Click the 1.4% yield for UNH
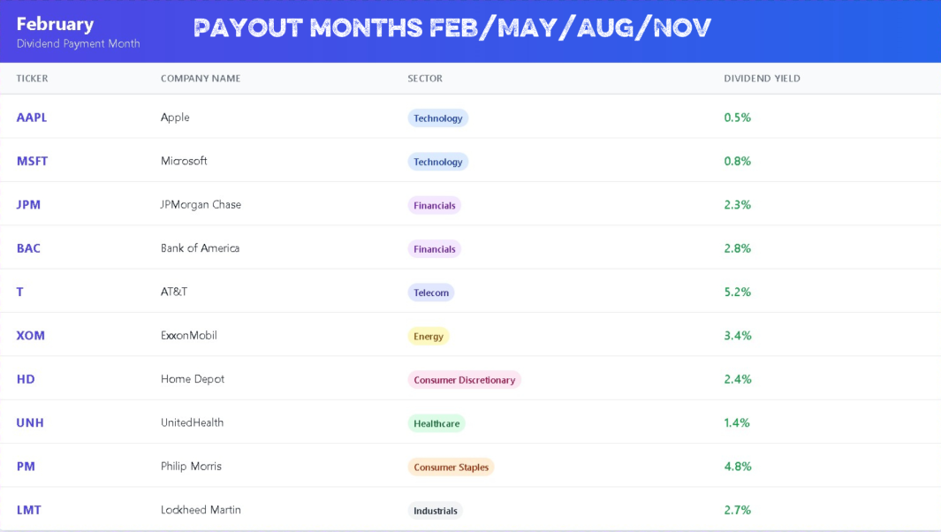This screenshot has height=532, width=941. point(737,422)
